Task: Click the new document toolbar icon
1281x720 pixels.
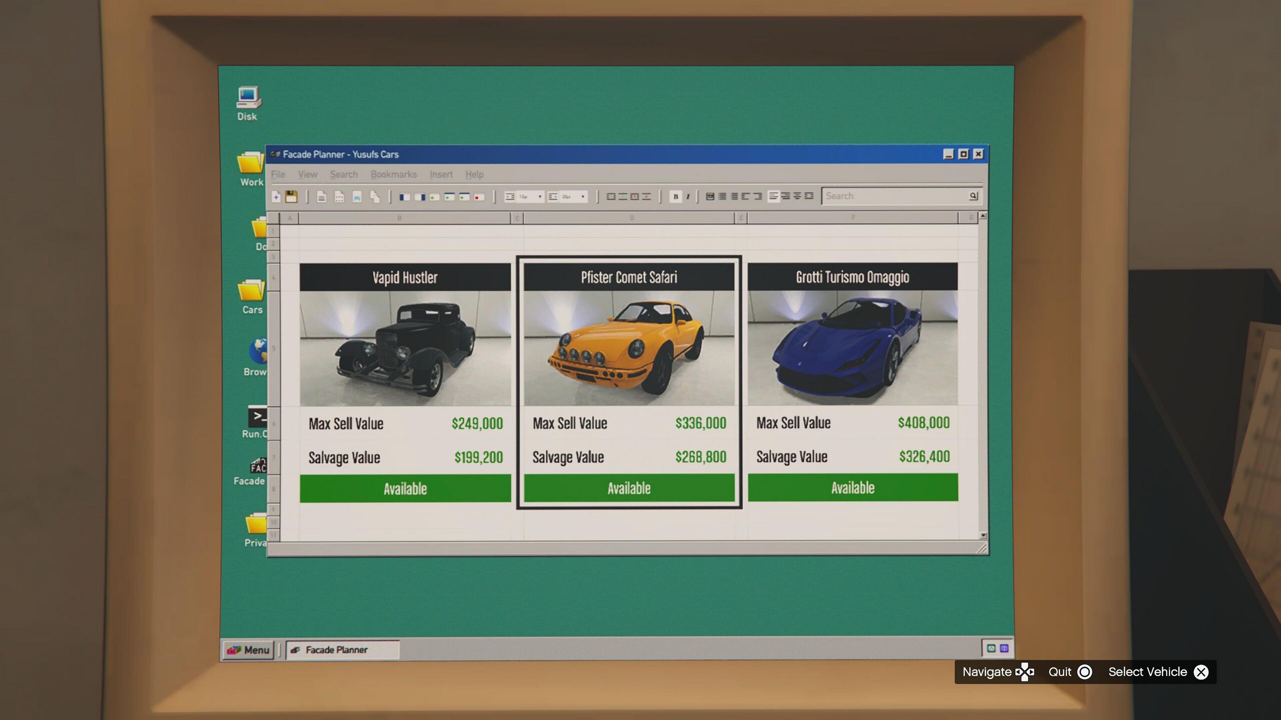Action: point(276,197)
